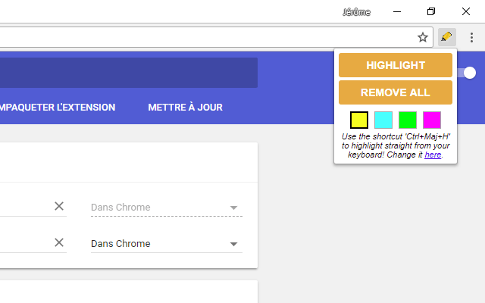Click EMPAQUETER L'EXTENSION button
The width and height of the screenshot is (485, 303).
coord(58,108)
